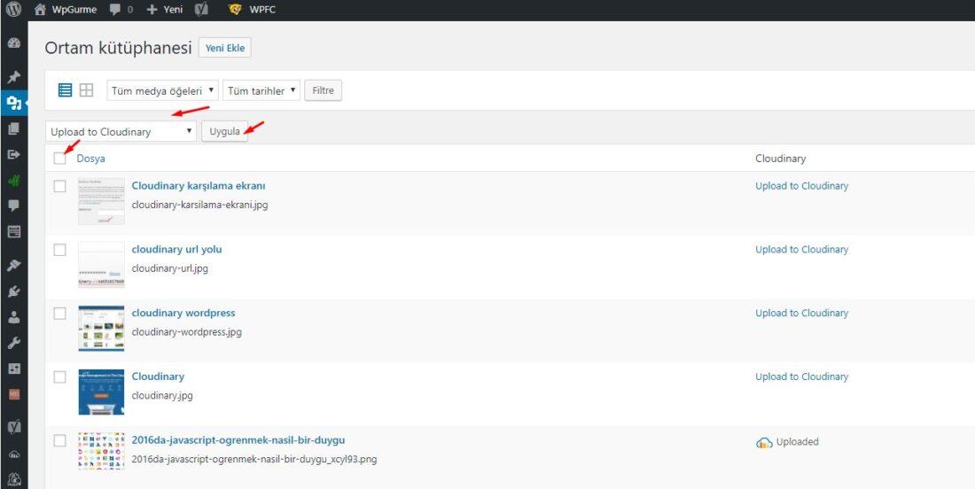Image resolution: width=975 pixels, height=489 pixels.
Task: Open the Cloudinary karşılama ekranı thumbnail
Action: pos(101,201)
